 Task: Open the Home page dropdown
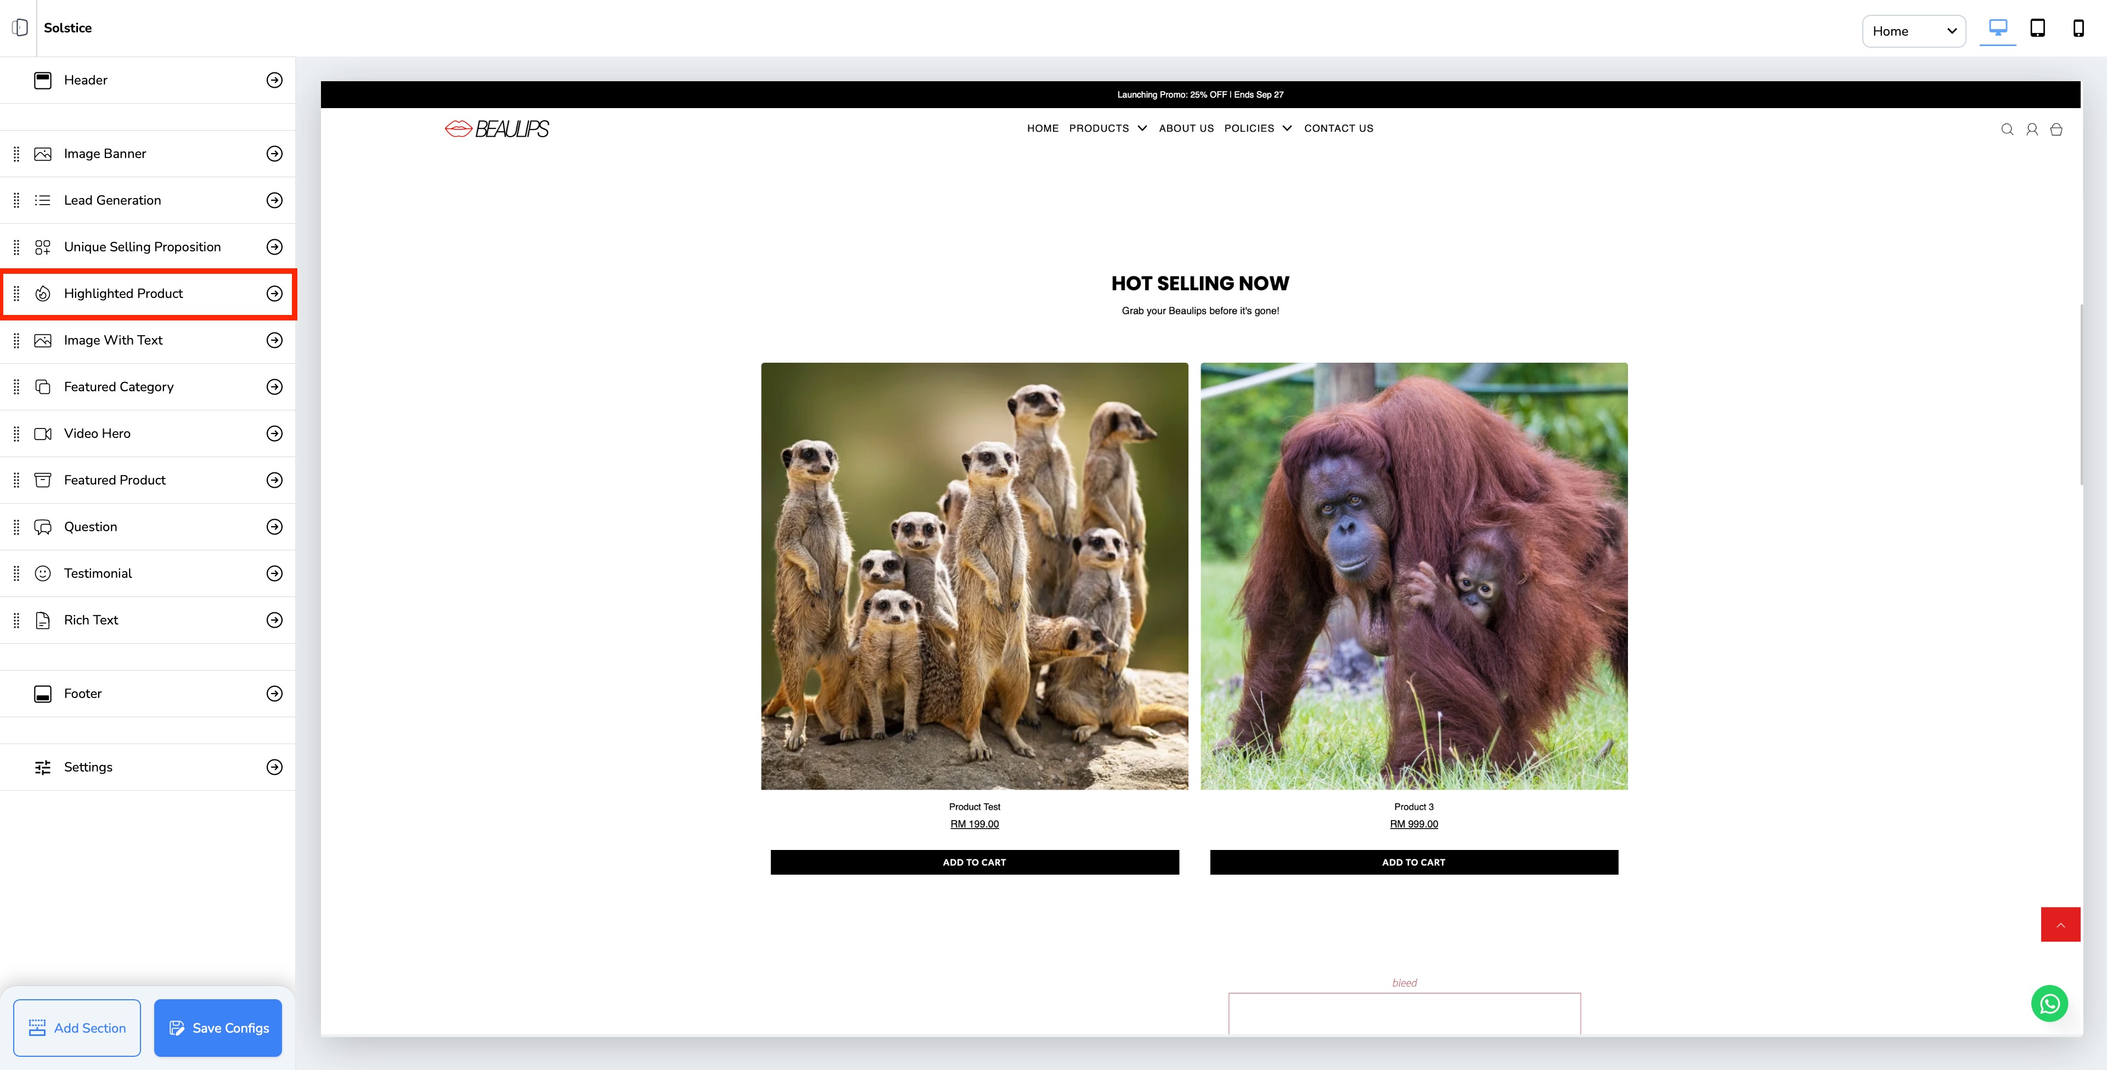click(1913, 31)
